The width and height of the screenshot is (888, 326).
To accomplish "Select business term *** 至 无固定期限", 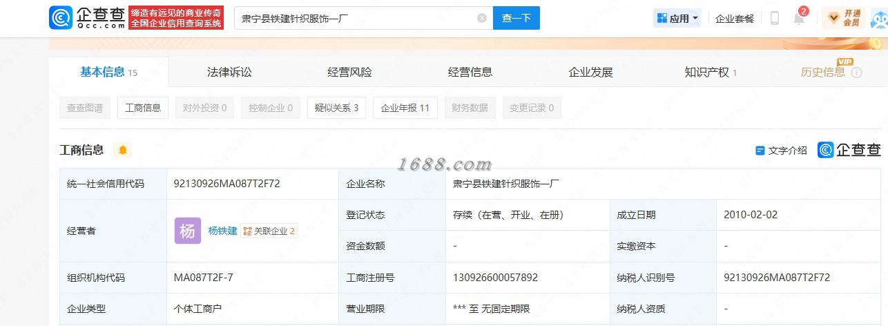I will [x=491, y=309].
